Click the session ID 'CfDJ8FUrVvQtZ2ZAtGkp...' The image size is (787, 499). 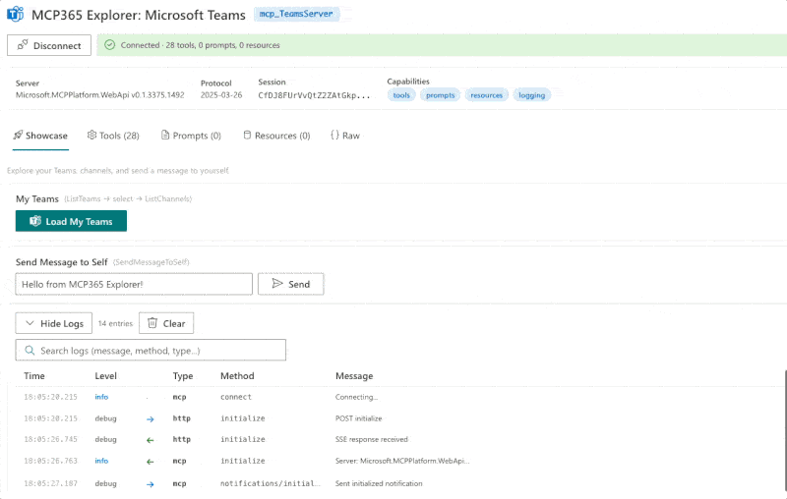click(314, 95)
